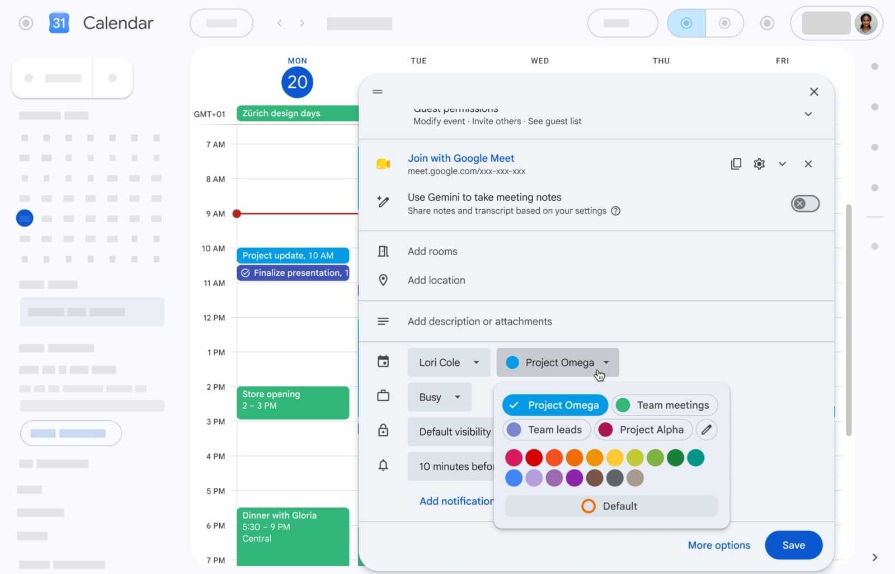Screen dimensions: 895x574
Task: Copy the Google Meet link
Action: (736, 164)
